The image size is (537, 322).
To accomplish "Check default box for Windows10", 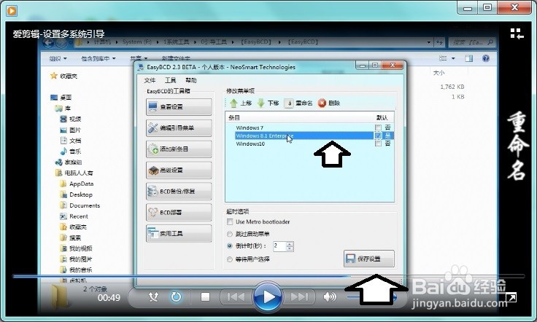I will tap(378, 144).
